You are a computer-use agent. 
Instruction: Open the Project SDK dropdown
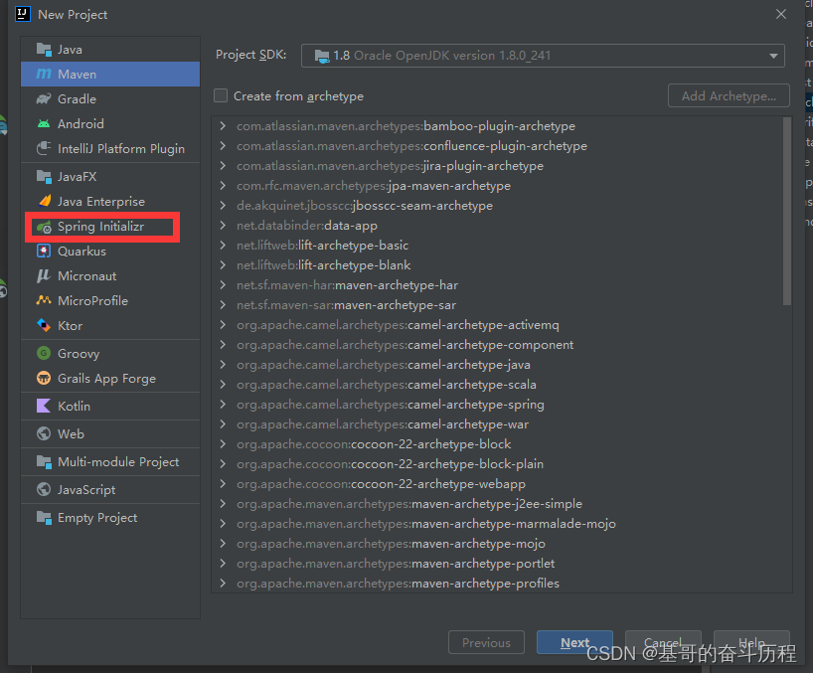tap(773, 56)
